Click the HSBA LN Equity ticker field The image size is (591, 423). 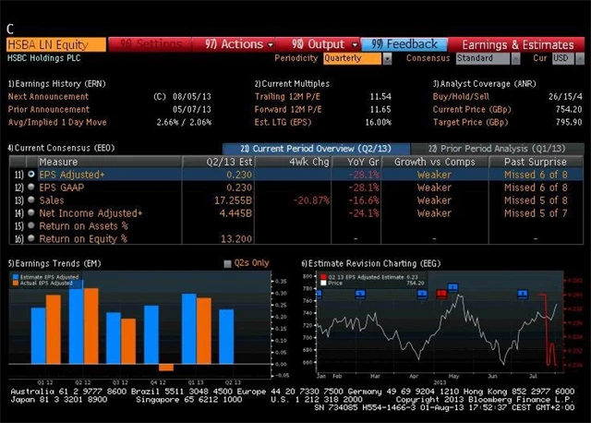pyautogui.click(x=56, y=44)
